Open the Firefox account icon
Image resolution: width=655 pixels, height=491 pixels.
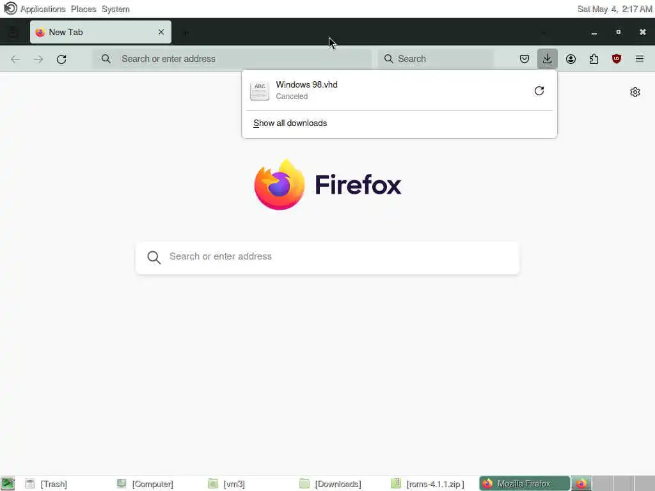click(x=571, y=59)
